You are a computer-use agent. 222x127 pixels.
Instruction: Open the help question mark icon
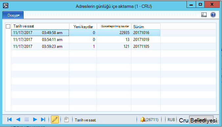point(213,15)
